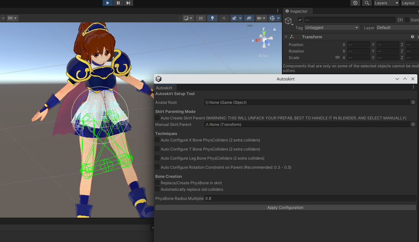
Task: Enable Auto Configure Leg Bone PhysColliders
Action: [x=157, y=158]
